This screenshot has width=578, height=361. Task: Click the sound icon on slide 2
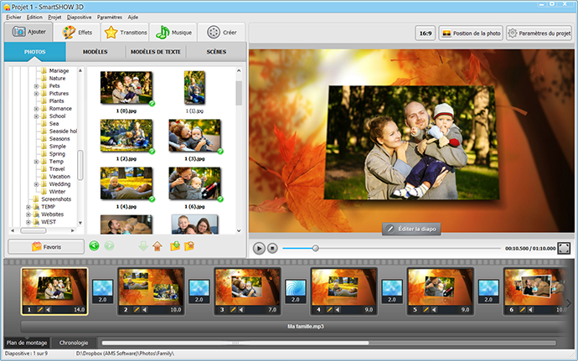pos(145,309)
